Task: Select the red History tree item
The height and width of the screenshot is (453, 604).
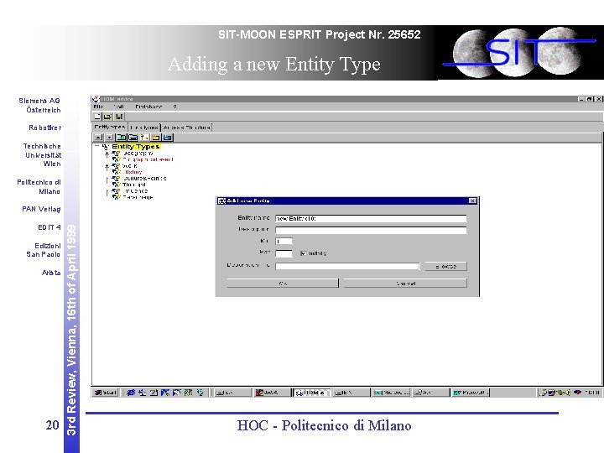Action: coord(133,172)
